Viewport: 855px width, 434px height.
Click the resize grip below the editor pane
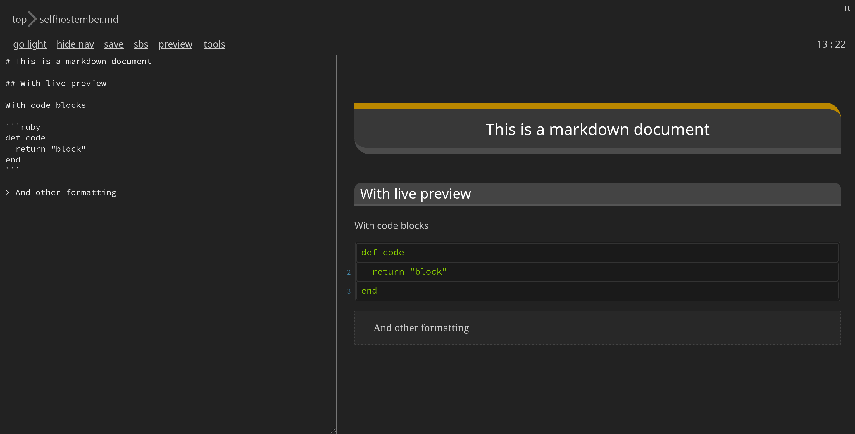click(334, 430)
